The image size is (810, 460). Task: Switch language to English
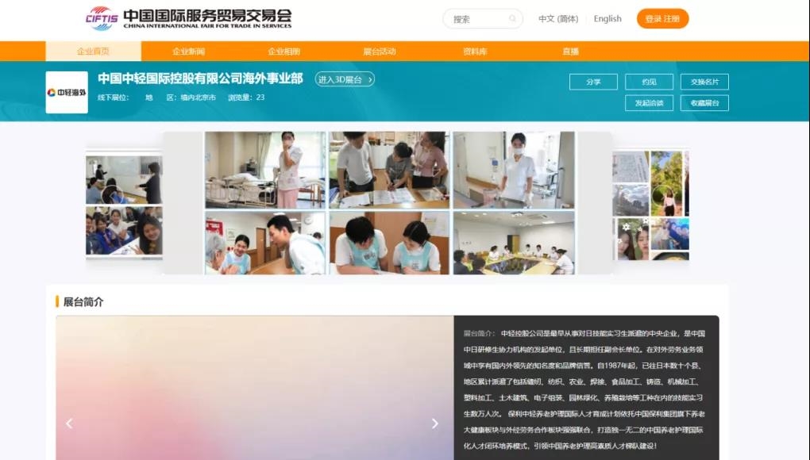pyautogui.click(x=607, y=19)
